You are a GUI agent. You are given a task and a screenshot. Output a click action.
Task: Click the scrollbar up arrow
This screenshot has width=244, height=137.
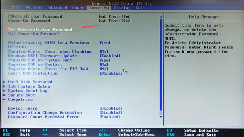click(161, 17)
